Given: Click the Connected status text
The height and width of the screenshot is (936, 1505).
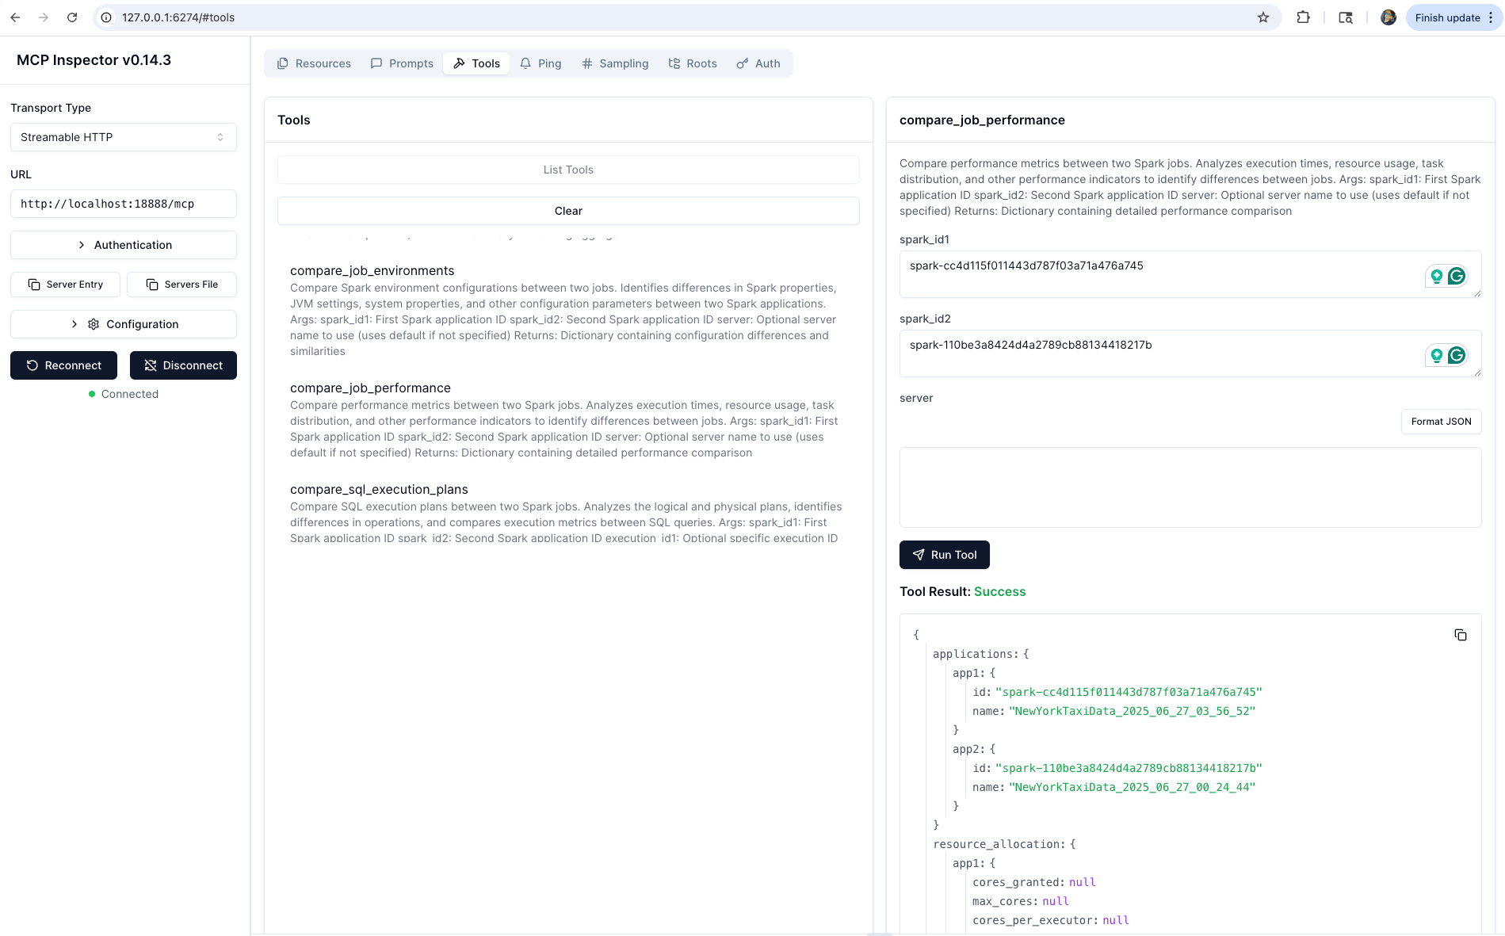Looking at the screenshot, I should (x=130, y=394).
